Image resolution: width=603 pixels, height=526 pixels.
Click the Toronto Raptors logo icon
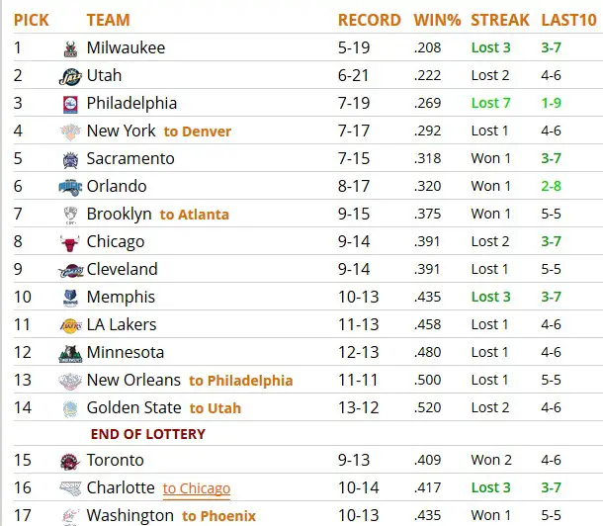[x=70, y=461]
